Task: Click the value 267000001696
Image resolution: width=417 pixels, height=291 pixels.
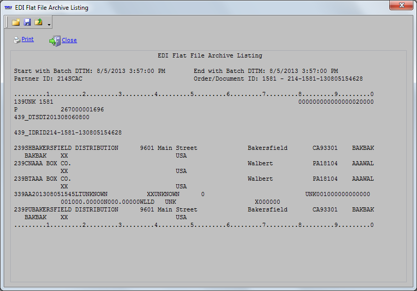Action: (82, 109)
